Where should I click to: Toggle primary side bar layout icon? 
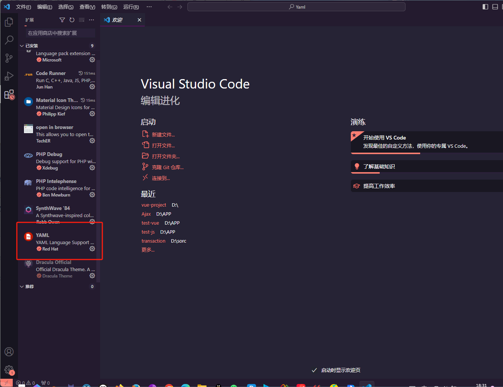[485, 7]
